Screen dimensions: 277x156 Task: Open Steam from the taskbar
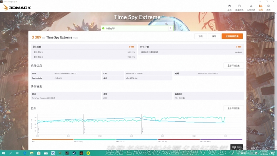[74, 153]
